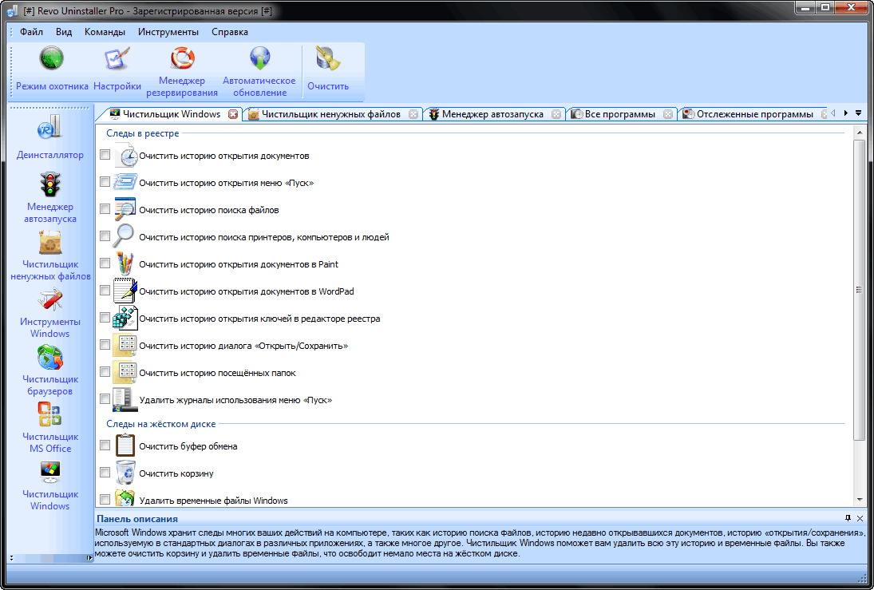Screen dimensions: 874x590
Task: Launch Инструменты Windows from the sidebar
Action: pos(50,311)
